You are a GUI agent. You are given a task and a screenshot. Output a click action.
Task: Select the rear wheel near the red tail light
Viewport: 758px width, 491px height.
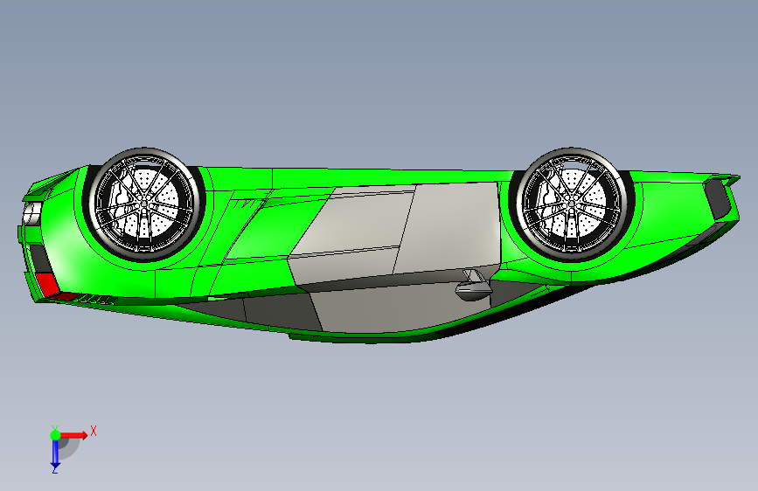pyautogui.click(x=144, y=204)
